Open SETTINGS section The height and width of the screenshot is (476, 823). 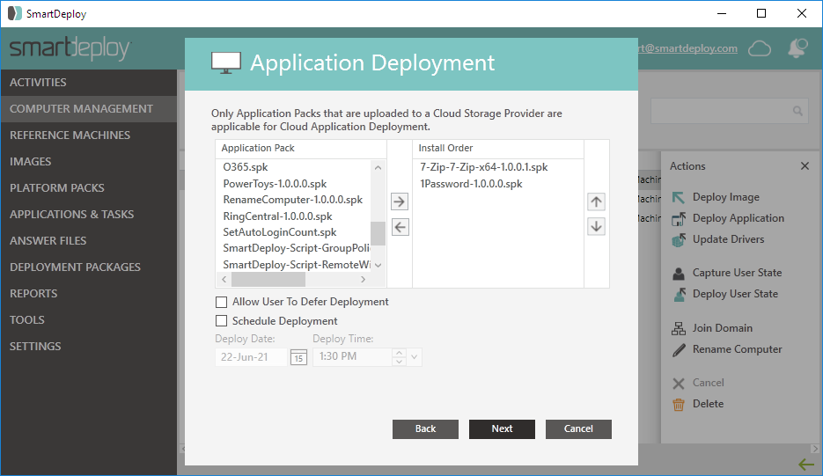pyautogui.click(x=89, y=347)
